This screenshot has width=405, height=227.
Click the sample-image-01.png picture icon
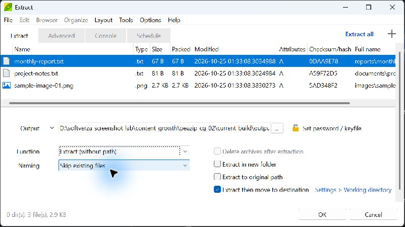click(7, 85)
